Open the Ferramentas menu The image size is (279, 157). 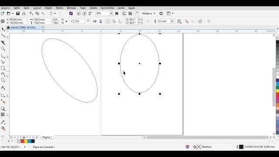(107, 8)
